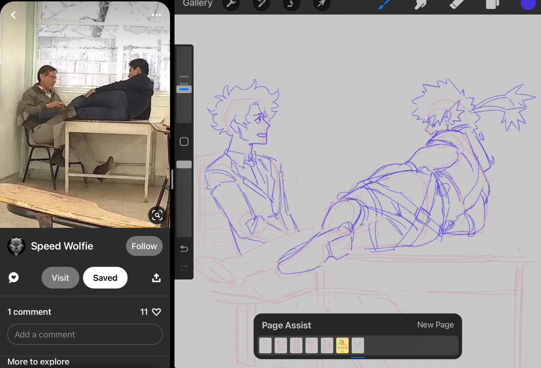Open Speed Wolfie's profile avatar
The width and height of the screenshot is (541, 368).
coord(16,246)
